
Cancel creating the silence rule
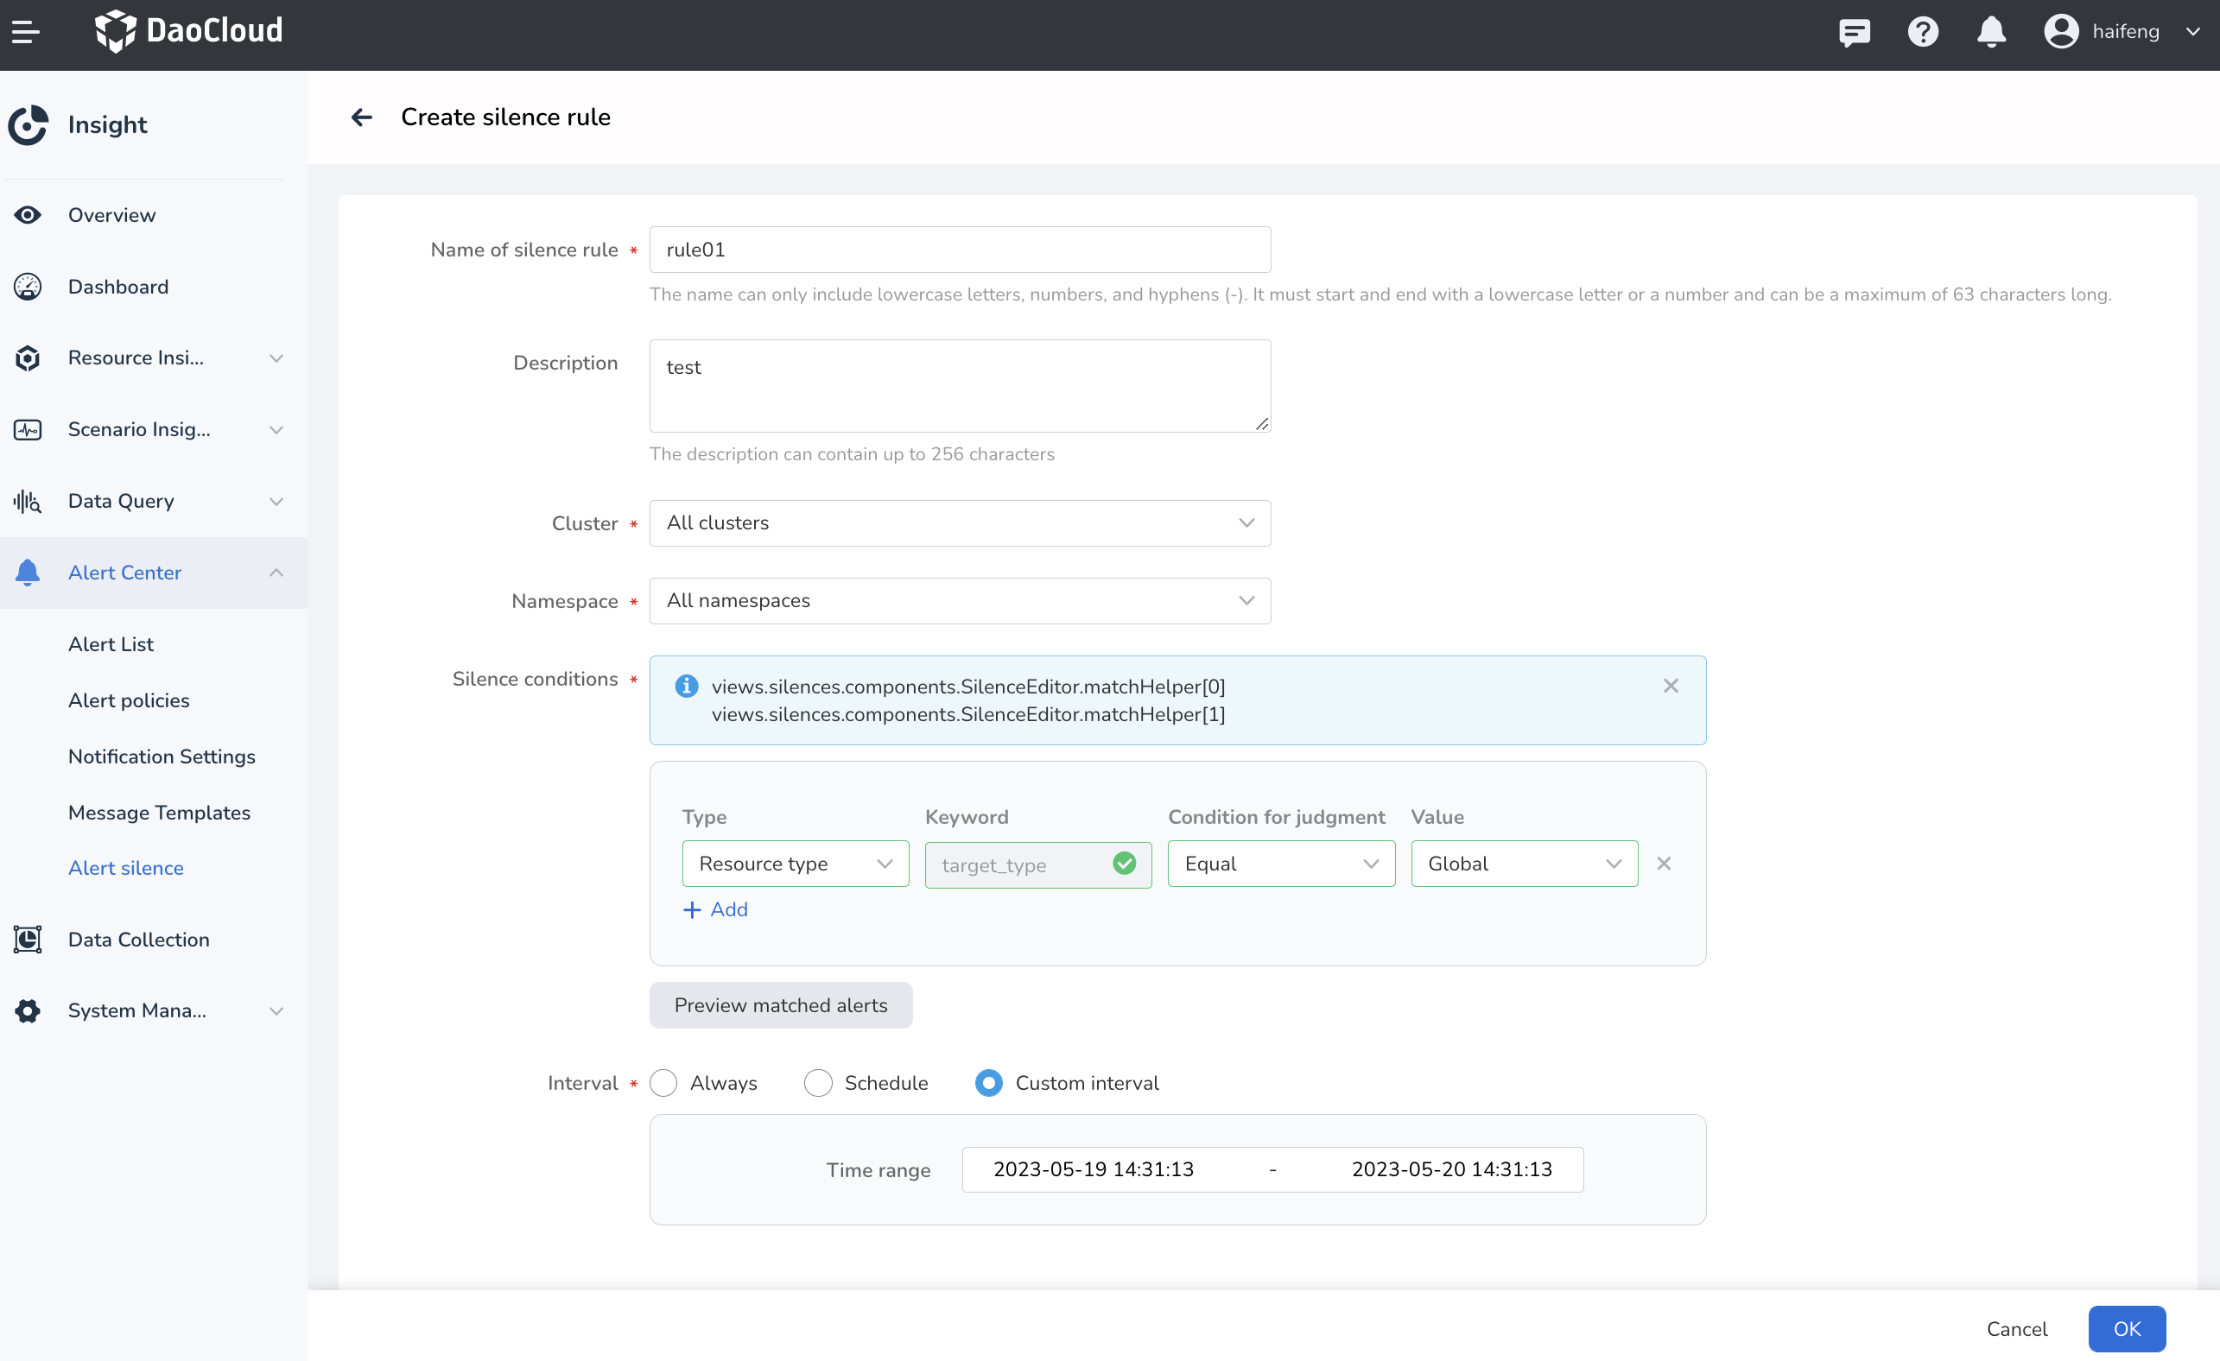tap(2016, 1329)
